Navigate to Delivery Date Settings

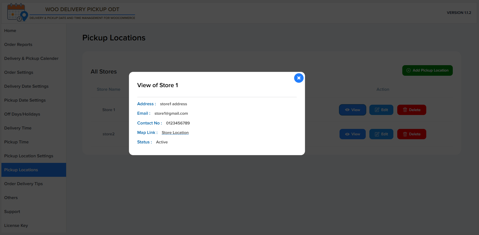click(x=26, y=86)
